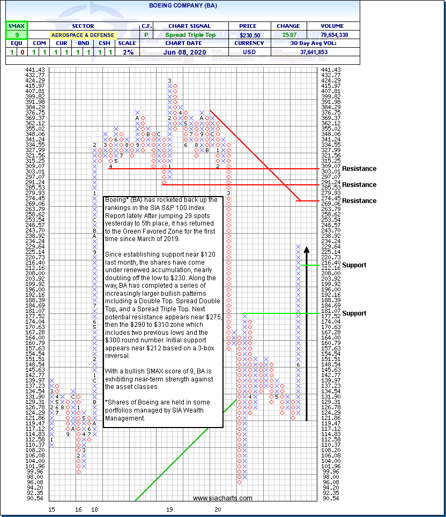446x517 pixels.
Task: Click the Resistance label near 274.45
Action: click(359, 201)
